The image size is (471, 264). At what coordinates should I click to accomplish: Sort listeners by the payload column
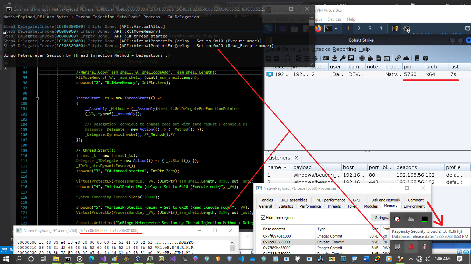point(316,167)
